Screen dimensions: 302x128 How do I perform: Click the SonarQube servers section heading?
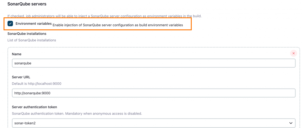[27, 4]
